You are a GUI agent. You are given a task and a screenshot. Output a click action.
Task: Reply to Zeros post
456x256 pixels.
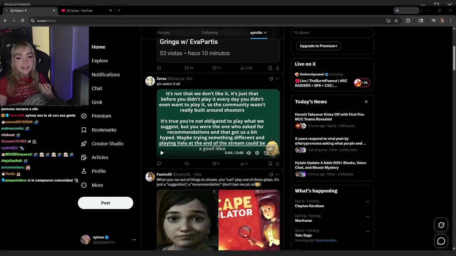159,164
